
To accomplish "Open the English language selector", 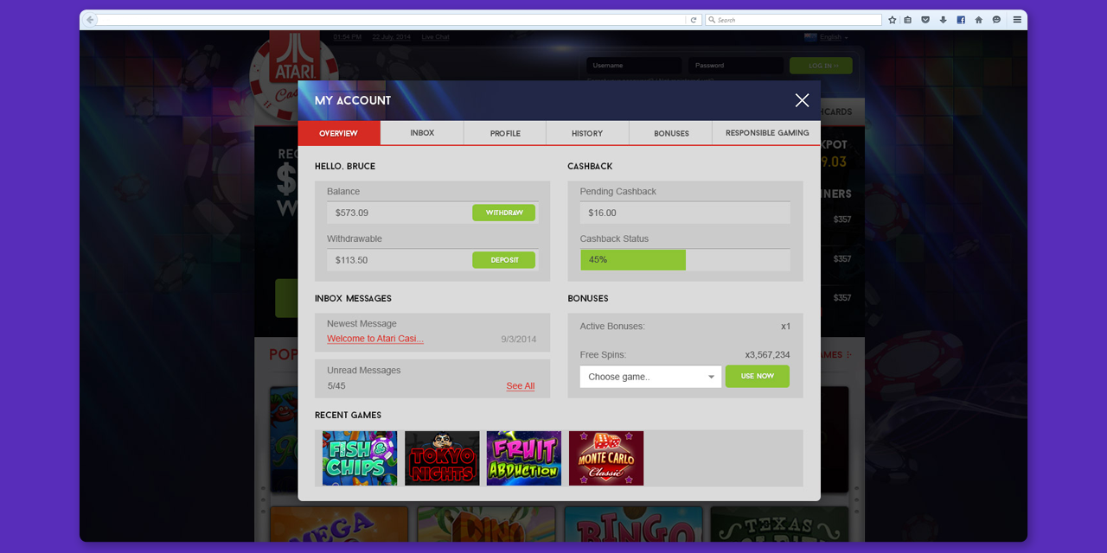I will pyautogui.click(x=827, y=37).
